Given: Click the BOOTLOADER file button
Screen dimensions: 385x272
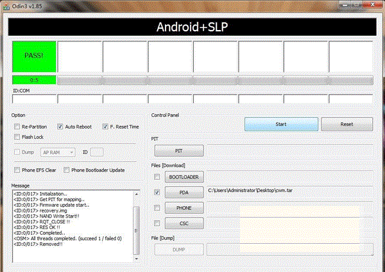Looking at the screenshot, I should [x=183, y=176].
